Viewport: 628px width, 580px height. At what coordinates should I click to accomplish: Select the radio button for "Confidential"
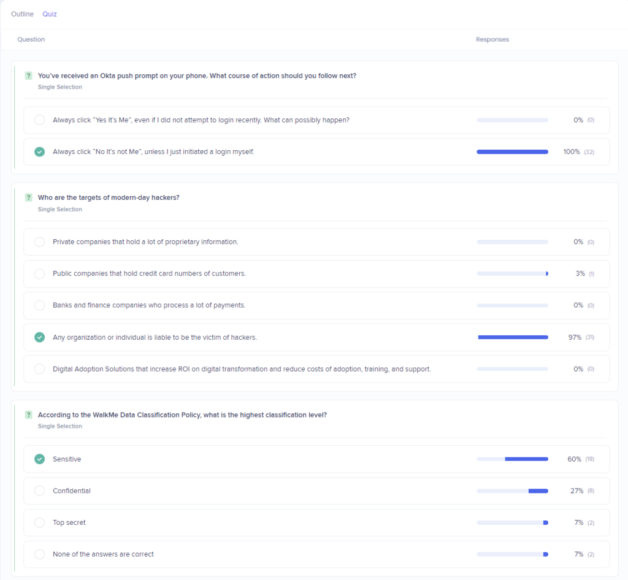click(x=39, y=490)
